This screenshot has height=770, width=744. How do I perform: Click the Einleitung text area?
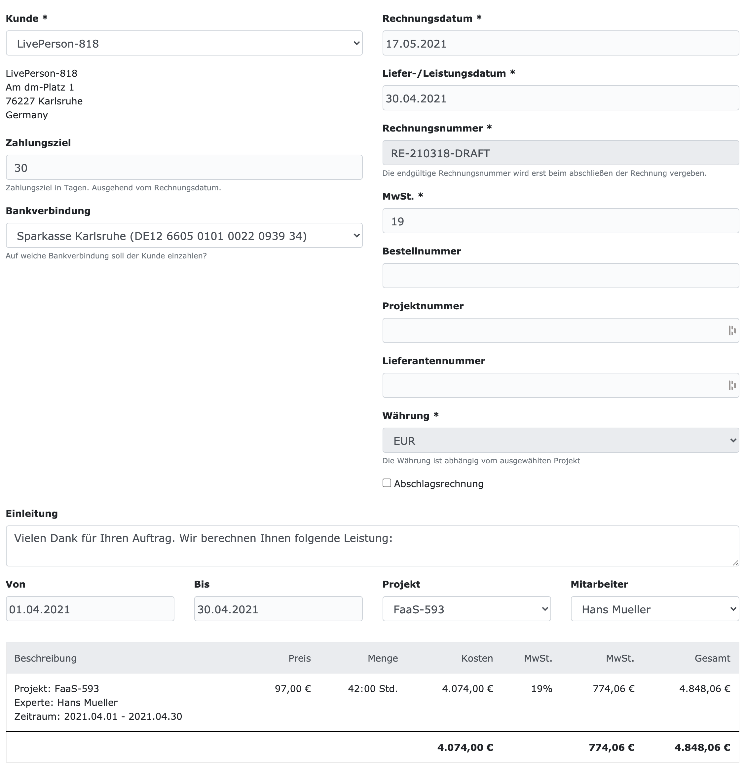(x=372, y=546)
